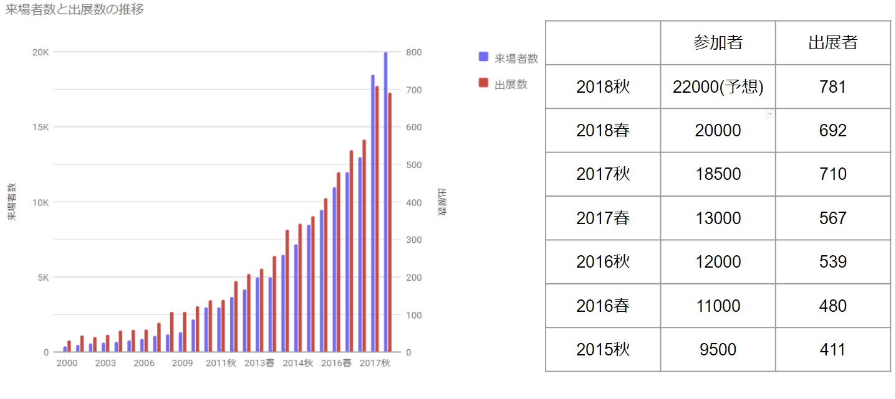The height and width of the screenshot is (399, 896).
Task: Click the 539 exhibitor cell
Action: (x=833, y=261)
